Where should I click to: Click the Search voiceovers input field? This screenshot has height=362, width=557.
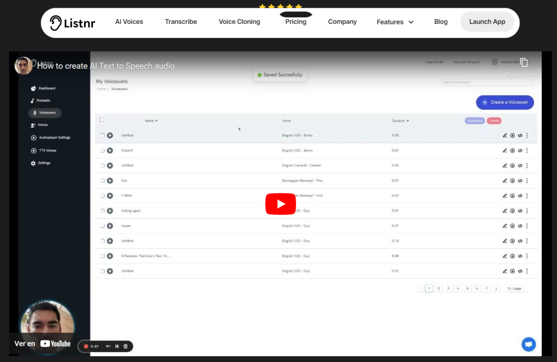pos(486,82)
